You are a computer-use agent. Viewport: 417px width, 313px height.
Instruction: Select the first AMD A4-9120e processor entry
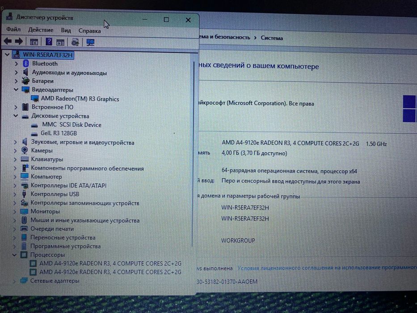[x=110, y=263]
